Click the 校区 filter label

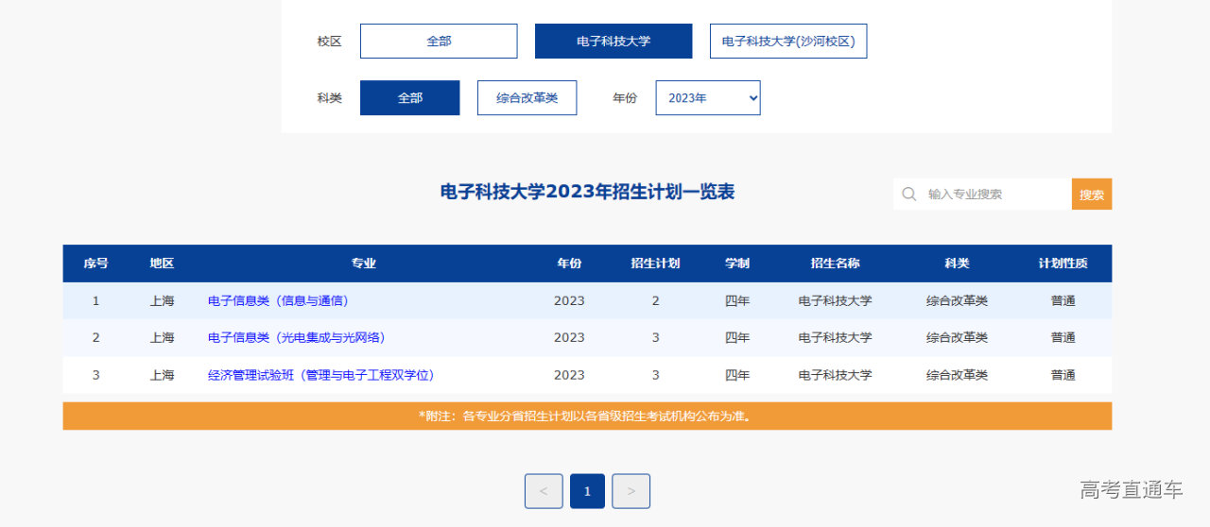(329, 42)
